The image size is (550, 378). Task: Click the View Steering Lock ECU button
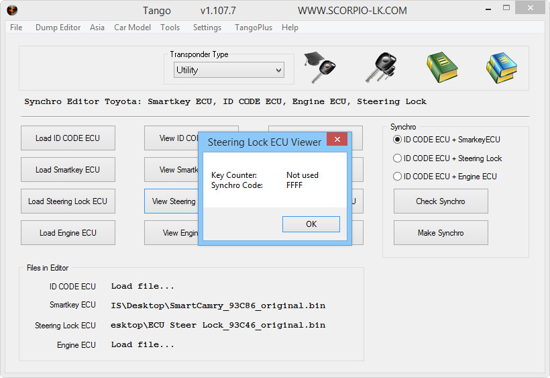[172, 201]
